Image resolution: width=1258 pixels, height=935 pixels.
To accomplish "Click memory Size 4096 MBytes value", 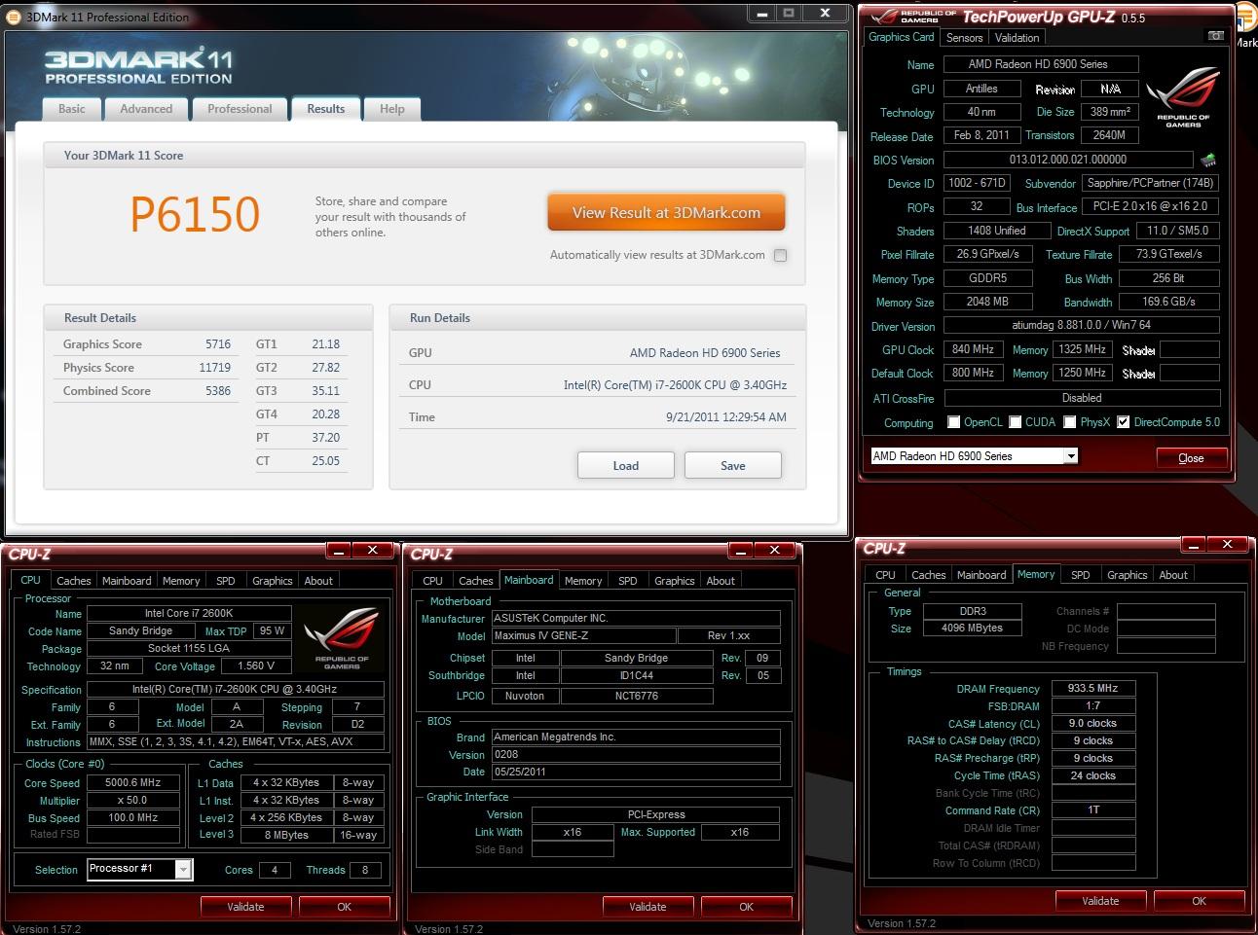I will coord(972,629).
